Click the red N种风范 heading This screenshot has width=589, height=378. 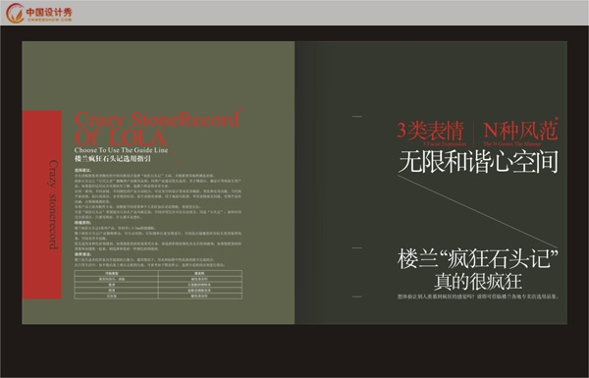tap(520, 131)
